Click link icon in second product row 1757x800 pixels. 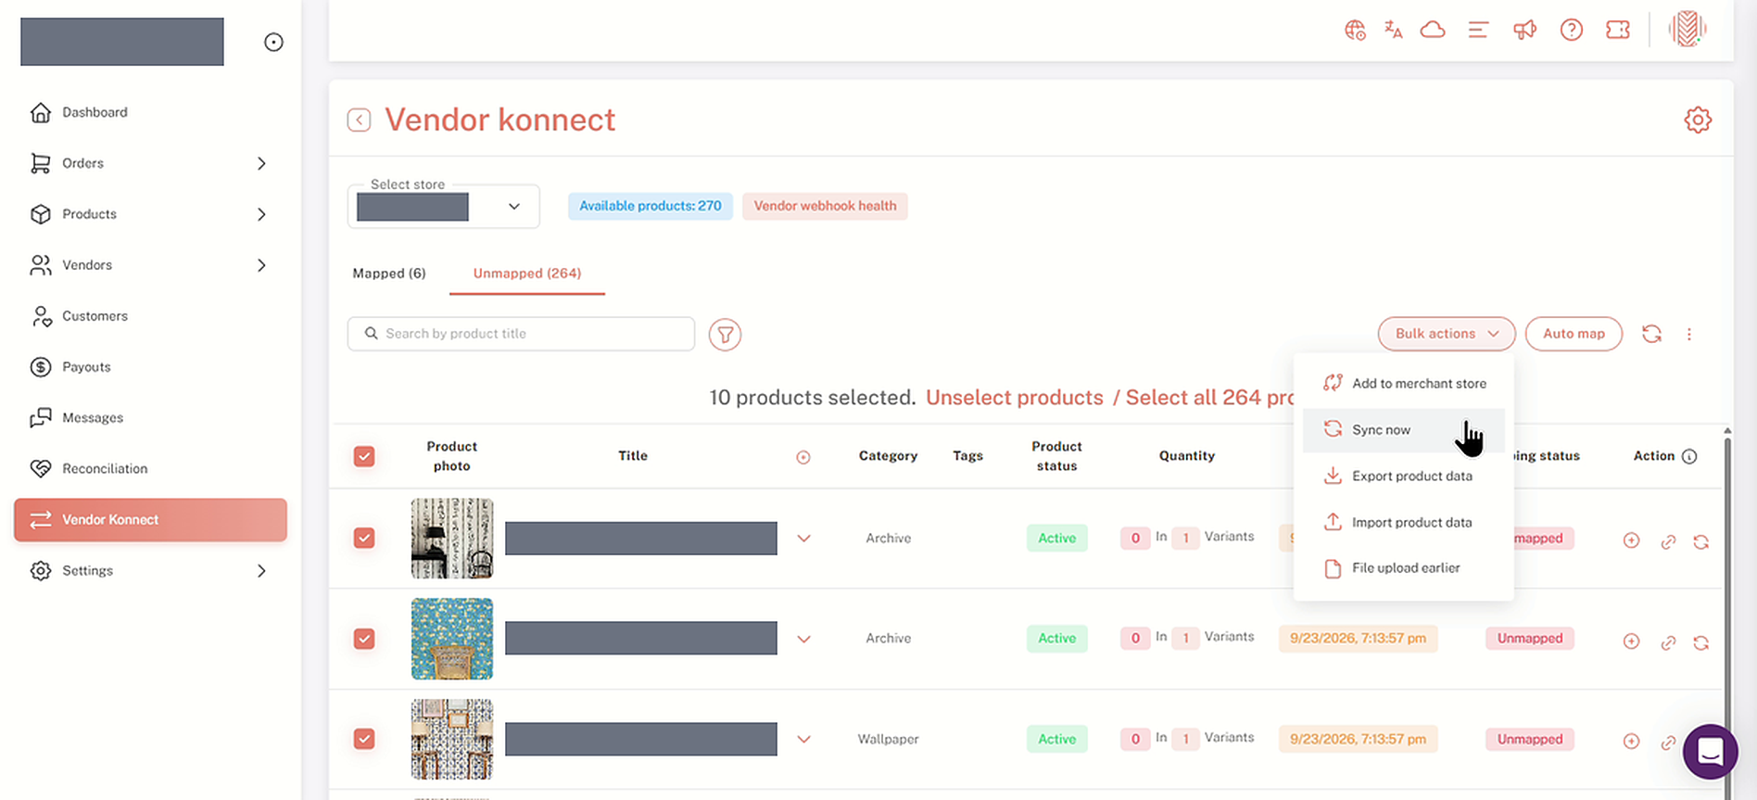coord(1668,641)
